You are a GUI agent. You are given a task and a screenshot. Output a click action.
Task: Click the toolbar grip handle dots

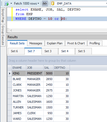click(x=2, y=4)
